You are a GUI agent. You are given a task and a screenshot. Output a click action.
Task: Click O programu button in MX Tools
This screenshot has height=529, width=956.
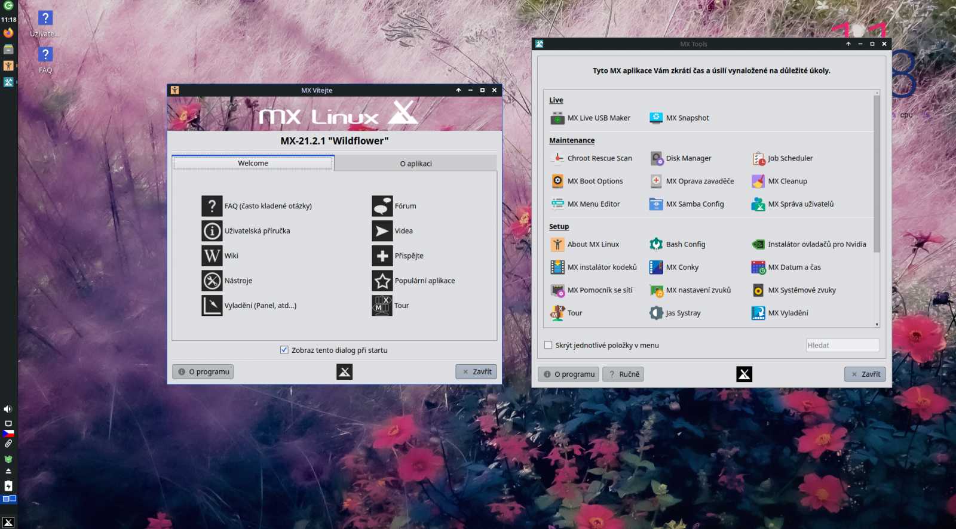568,374
